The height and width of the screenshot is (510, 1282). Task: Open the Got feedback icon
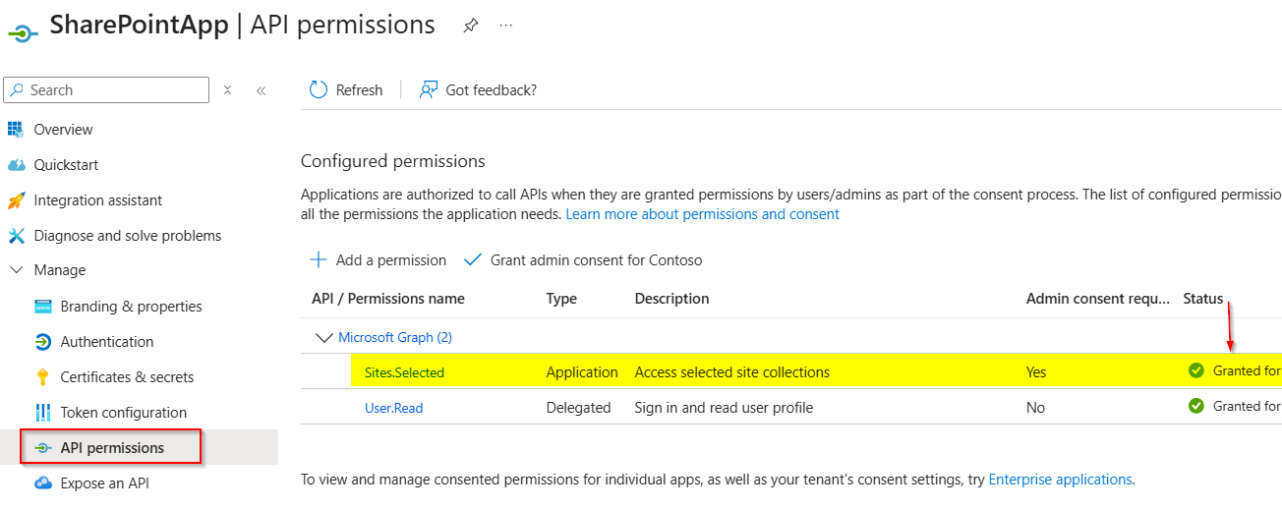pyautogui.click(x=429, y=90)
